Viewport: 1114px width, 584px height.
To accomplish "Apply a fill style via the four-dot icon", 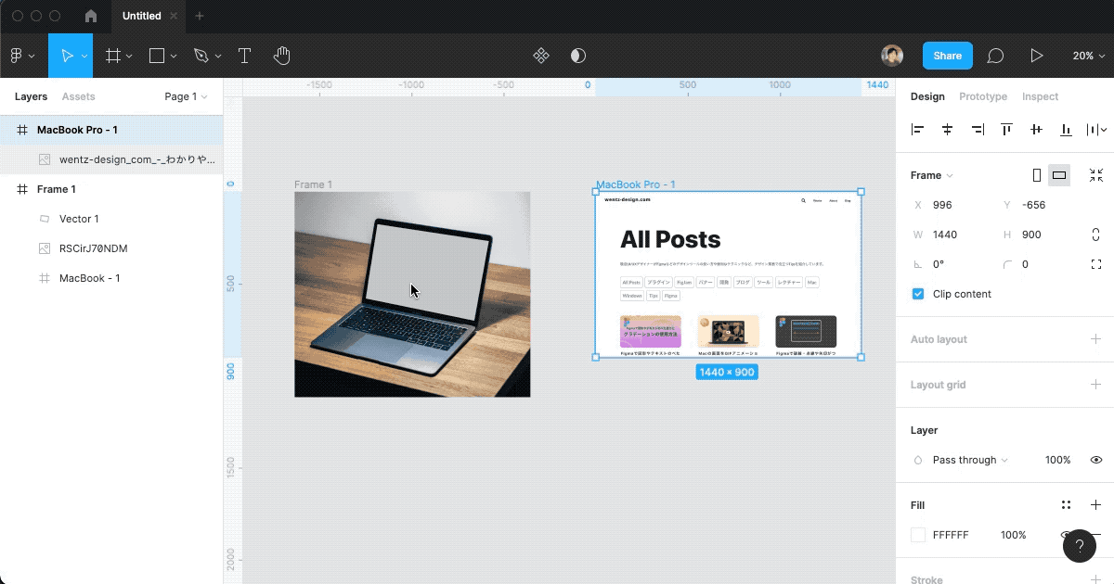I will click(x=1066, y=504).
